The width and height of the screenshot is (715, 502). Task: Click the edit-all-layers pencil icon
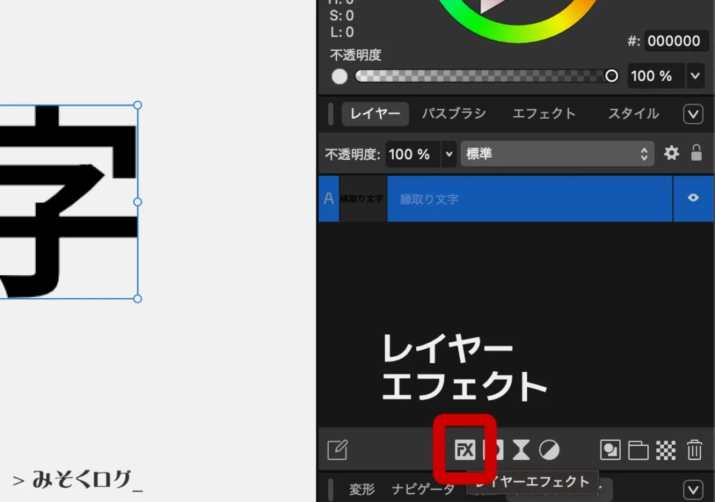338,450
